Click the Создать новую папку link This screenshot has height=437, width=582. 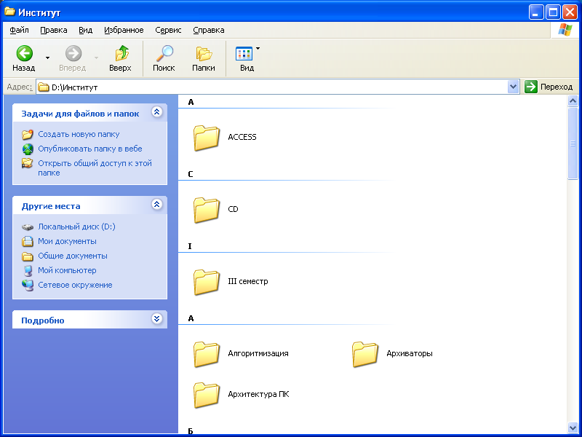(79, 134)
